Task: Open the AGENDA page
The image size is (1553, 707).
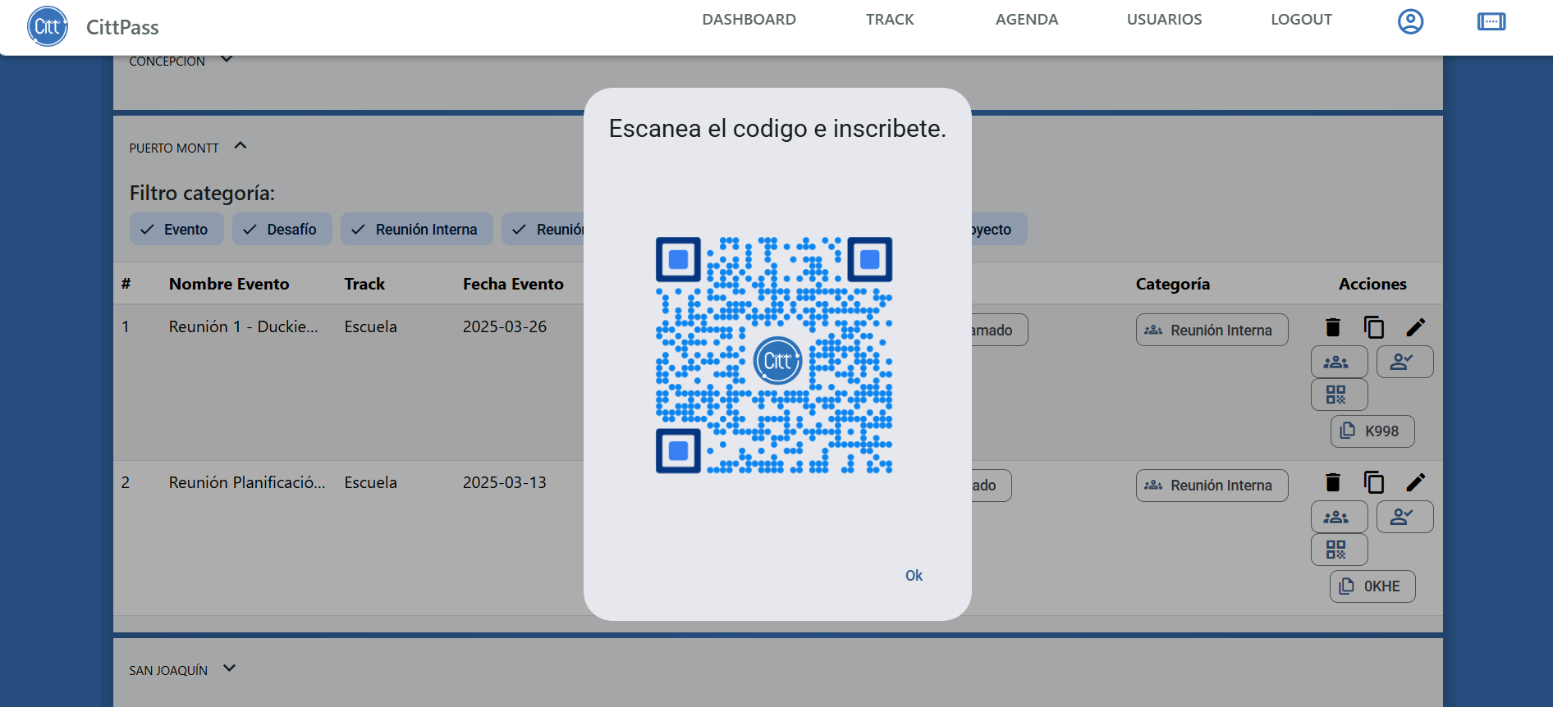Action: [x=1027, y=20]
